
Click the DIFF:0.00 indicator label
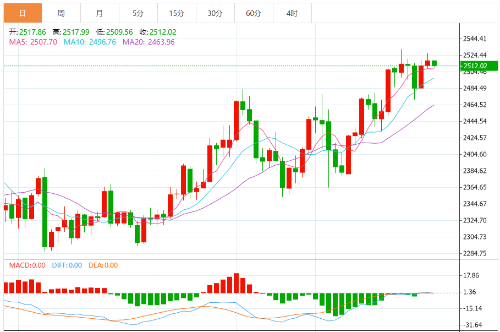[67, 265]
